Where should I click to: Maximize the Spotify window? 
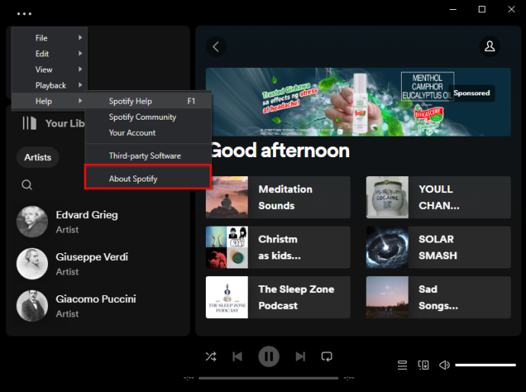click(x=482, y=9)
